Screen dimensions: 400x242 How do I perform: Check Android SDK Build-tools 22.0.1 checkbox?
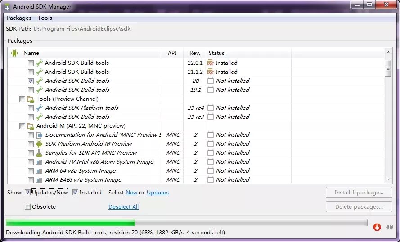point(31,63)
